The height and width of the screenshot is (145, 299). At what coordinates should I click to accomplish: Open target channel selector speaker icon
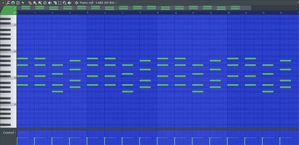[76, 3]
